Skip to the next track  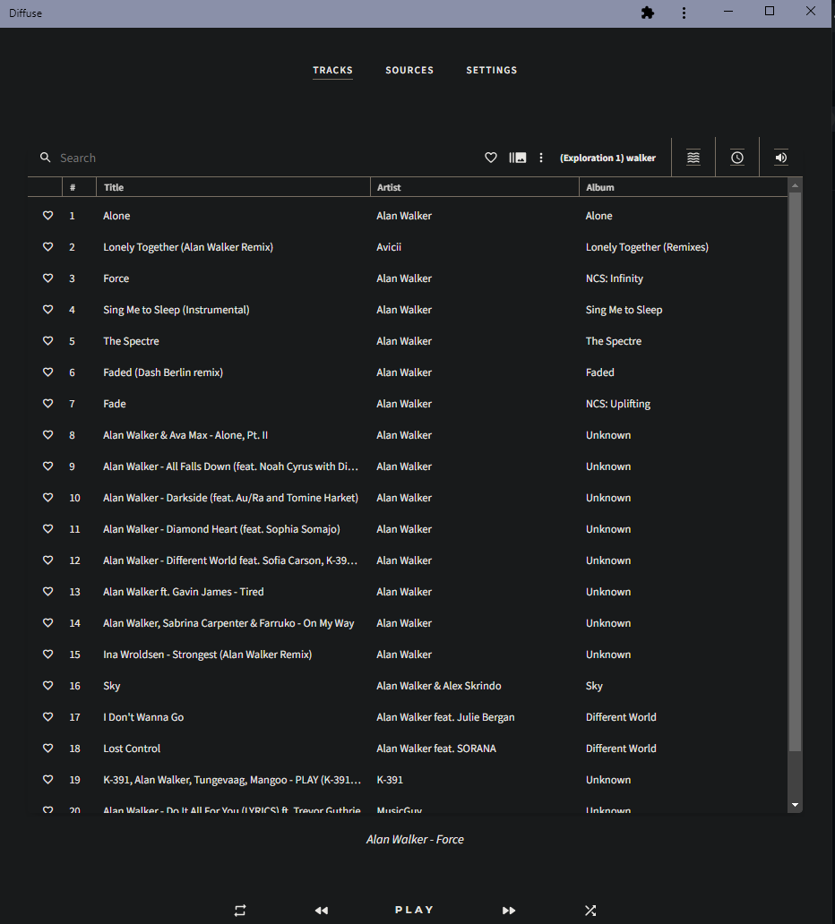click(x=509, y=911)
